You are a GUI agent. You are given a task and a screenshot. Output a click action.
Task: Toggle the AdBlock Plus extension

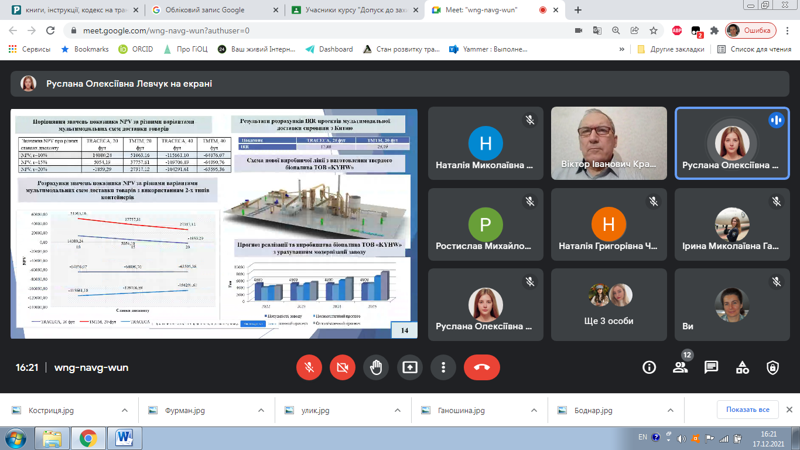(x=676, y=30)
